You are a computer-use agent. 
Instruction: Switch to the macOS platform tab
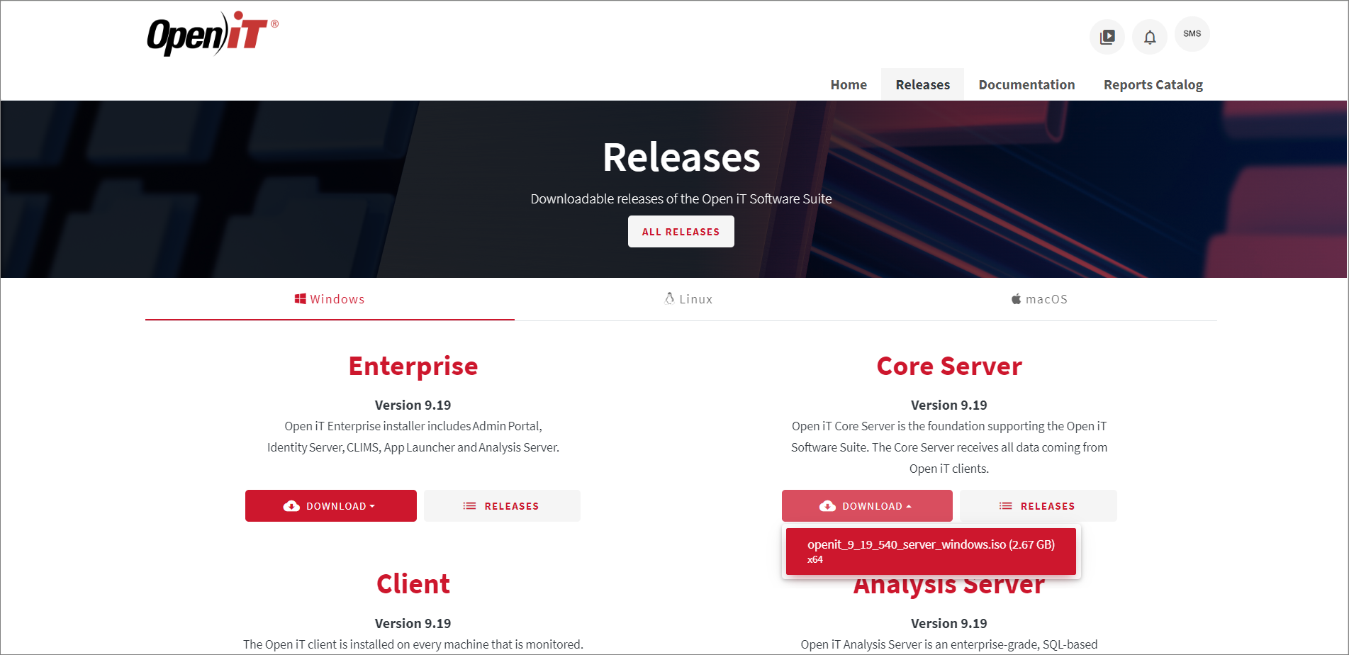point(1039,299)
